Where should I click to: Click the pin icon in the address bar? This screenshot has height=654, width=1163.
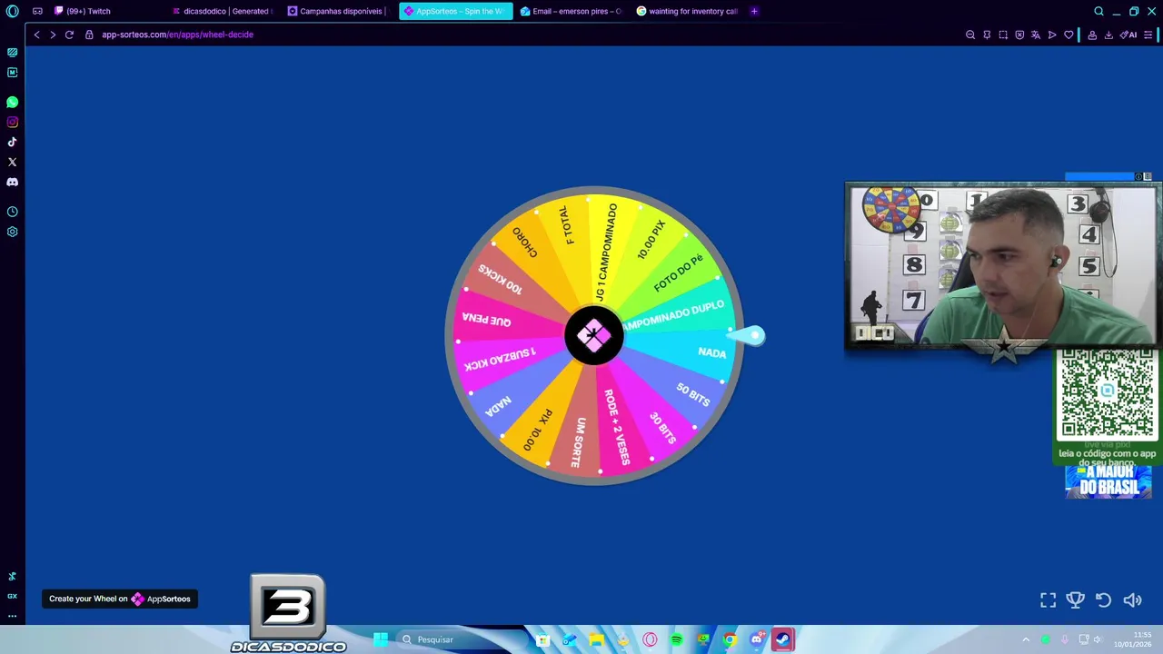pos(987,35)
